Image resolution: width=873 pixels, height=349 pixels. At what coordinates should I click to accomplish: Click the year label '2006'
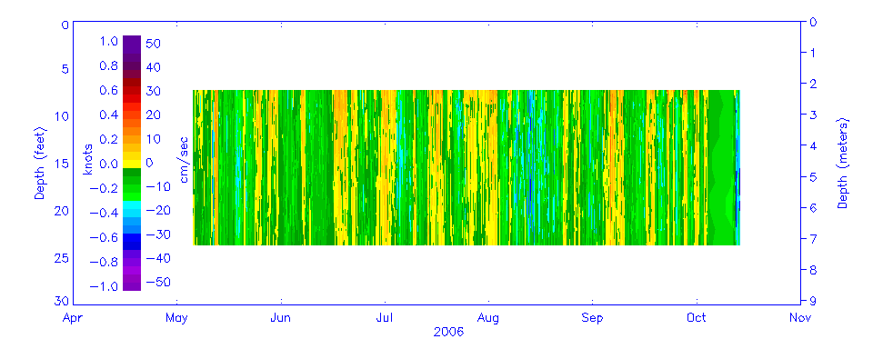[448, 333]
